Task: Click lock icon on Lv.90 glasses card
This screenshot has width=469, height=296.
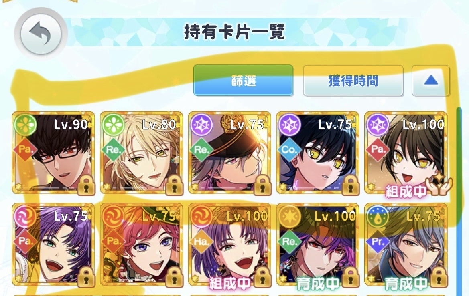Action: tap(86, 185)
